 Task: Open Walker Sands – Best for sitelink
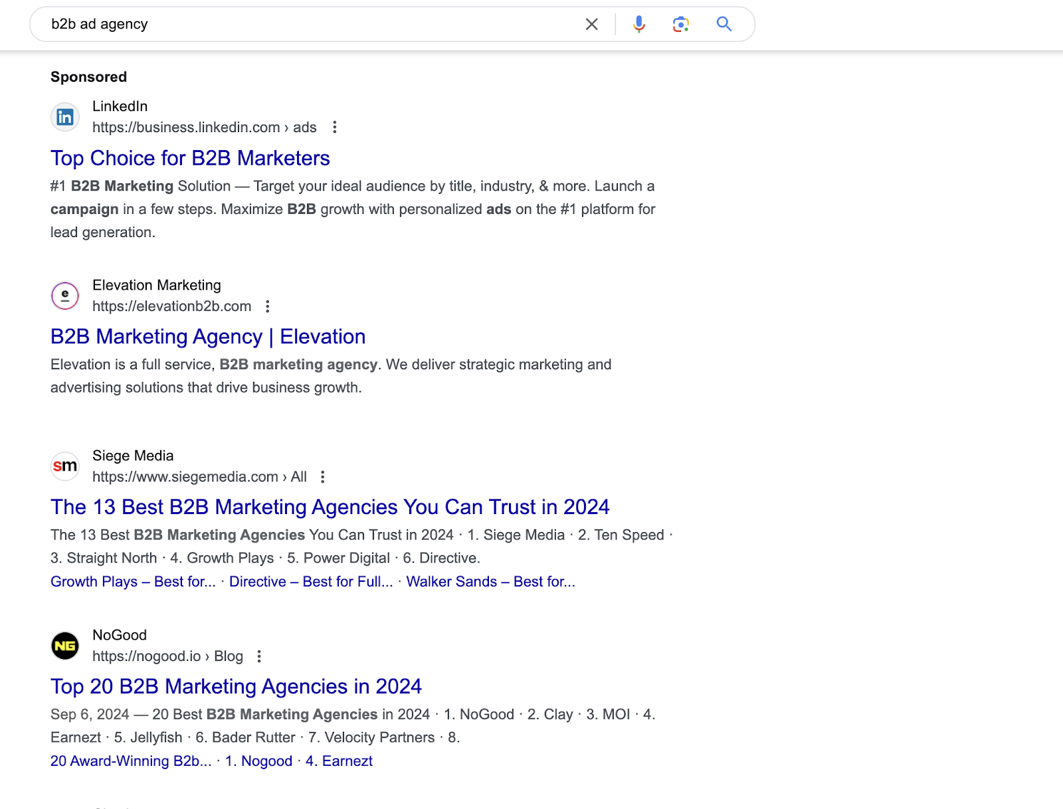tap(490, 582)
